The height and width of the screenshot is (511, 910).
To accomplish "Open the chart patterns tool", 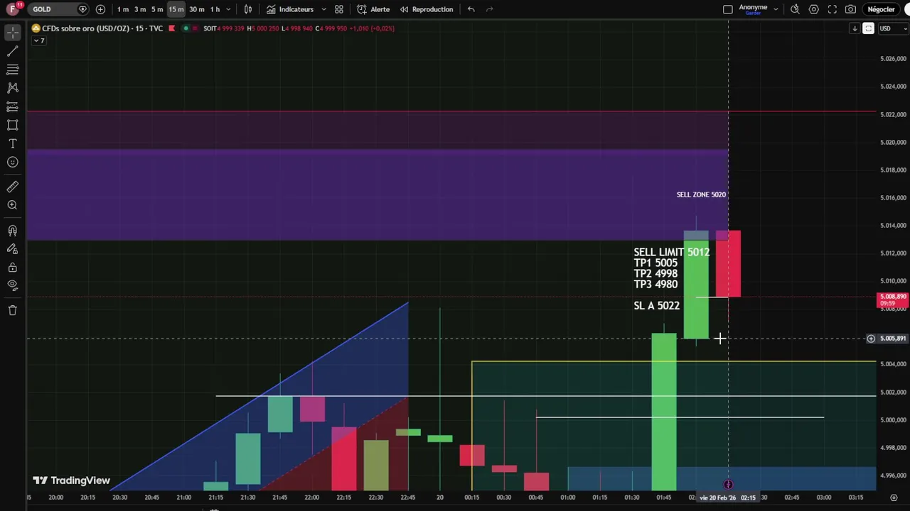I will coord(12,88).
